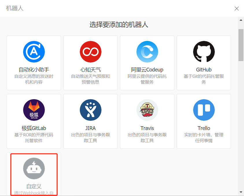Click the vertical scrollbar thumb
The height and width of the screenshot is (196, 244).
click(x=241, y=45)
